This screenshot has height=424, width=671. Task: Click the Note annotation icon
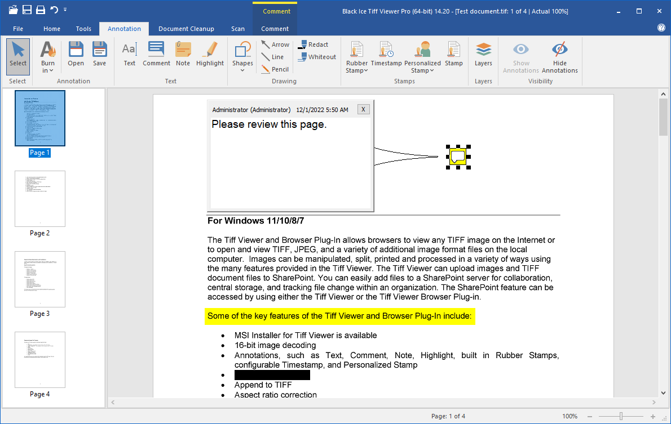point(183,55)
